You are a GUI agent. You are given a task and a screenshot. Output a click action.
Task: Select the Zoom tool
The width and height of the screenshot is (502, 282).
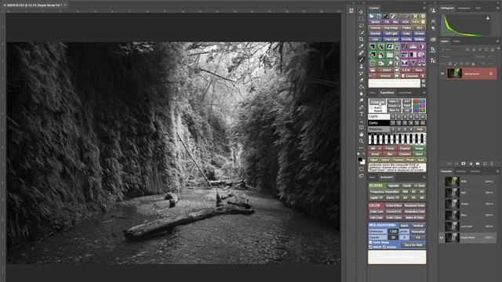(361, 141)
